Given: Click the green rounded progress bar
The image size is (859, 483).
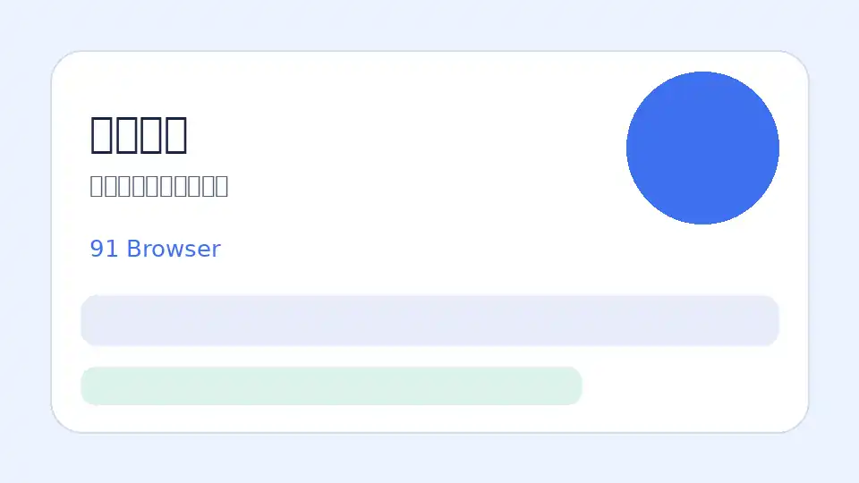Looking at the screenshot, I should tap(331, 386).
